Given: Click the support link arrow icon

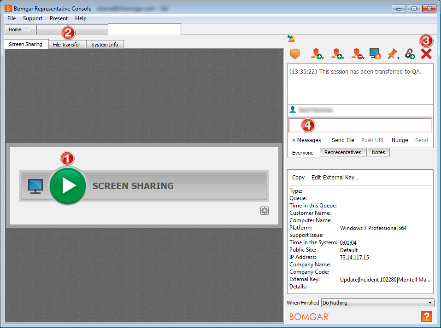Looking at the screenshot, I should pos(410,54).
